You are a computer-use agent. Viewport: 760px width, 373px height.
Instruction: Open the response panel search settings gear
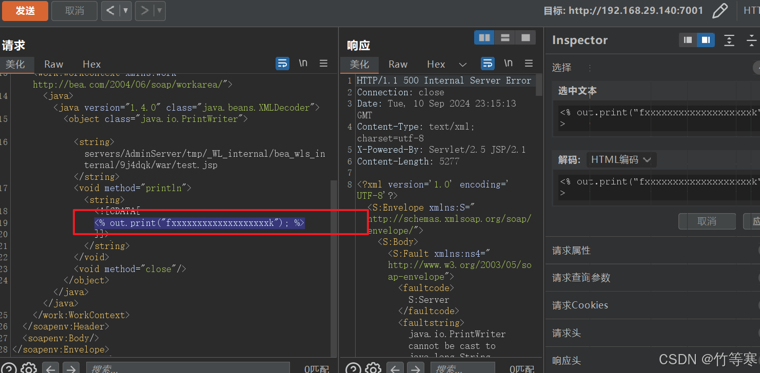pyautogui.click(x=373, y=368)
